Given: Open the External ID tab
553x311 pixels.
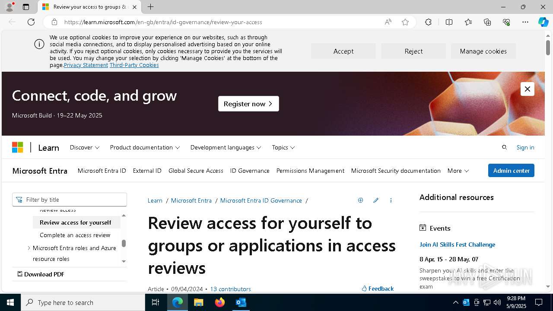Looking at the screenshot, I should (x=147, y=171).
